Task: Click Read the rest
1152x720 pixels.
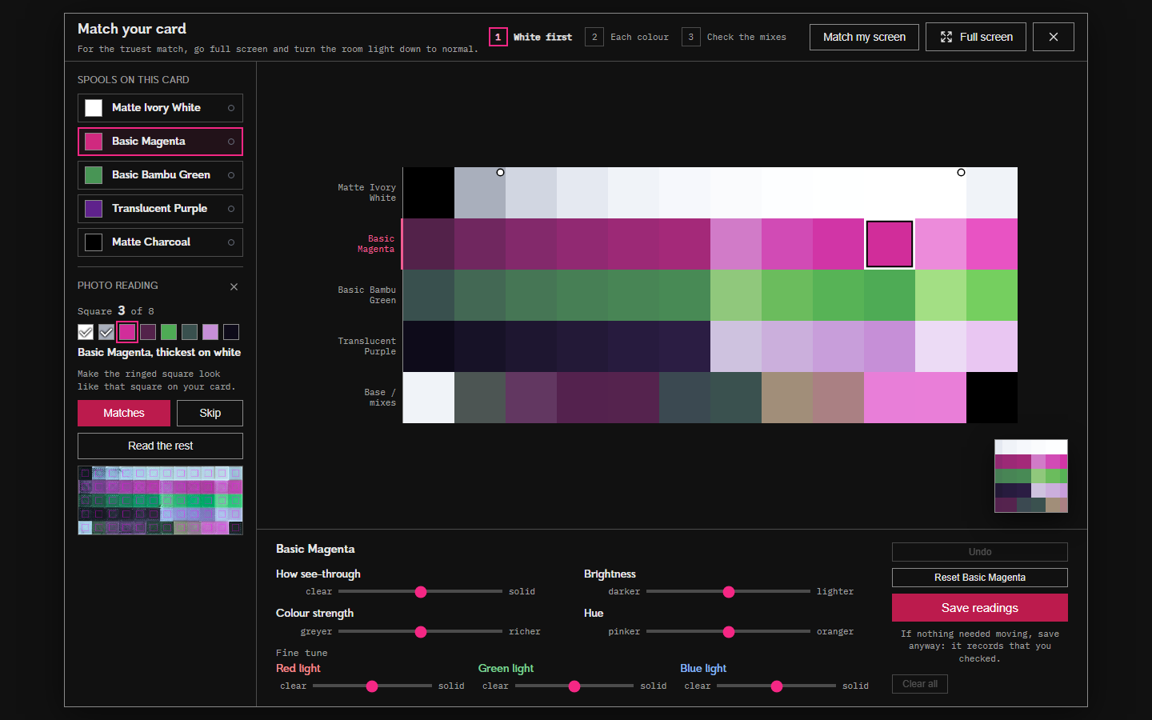Action: point(160,446)
